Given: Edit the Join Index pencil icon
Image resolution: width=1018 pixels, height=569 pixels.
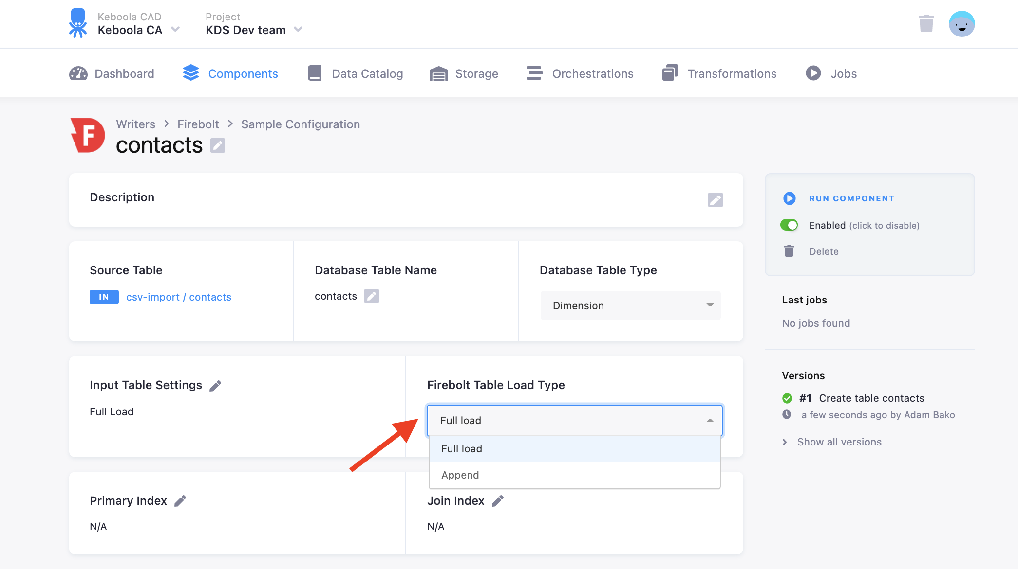Looking at the screenshot, I should coord(498,501).
